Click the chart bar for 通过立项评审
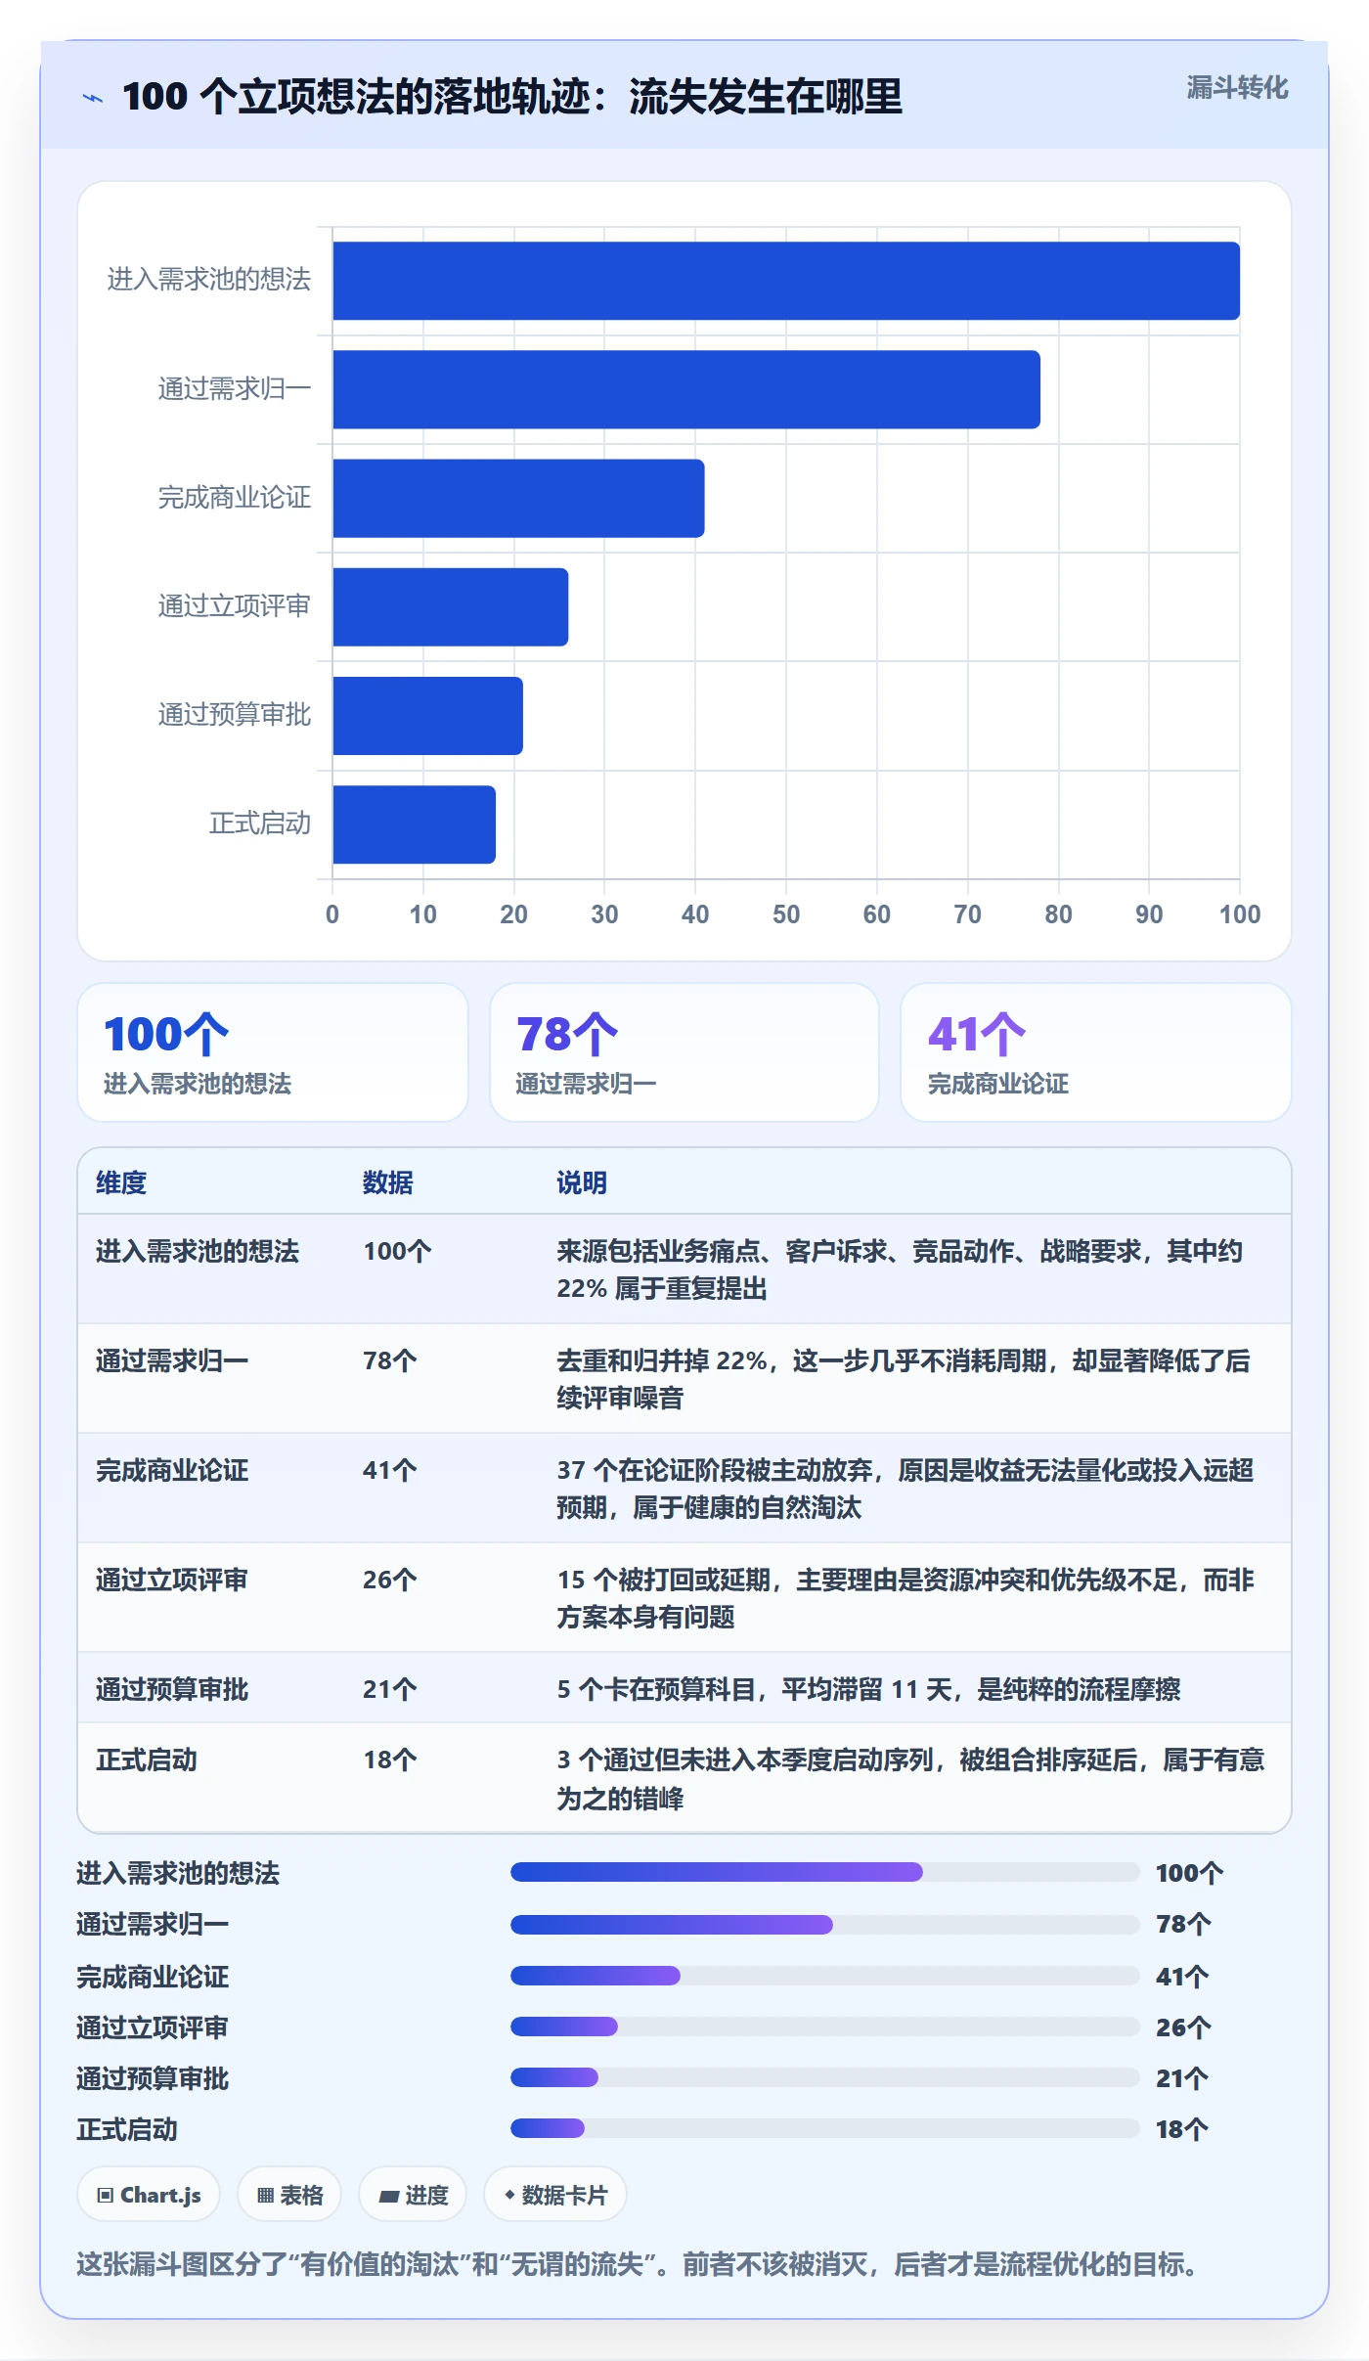This screenshot has width=1369, height=2361. pos(451,606)
